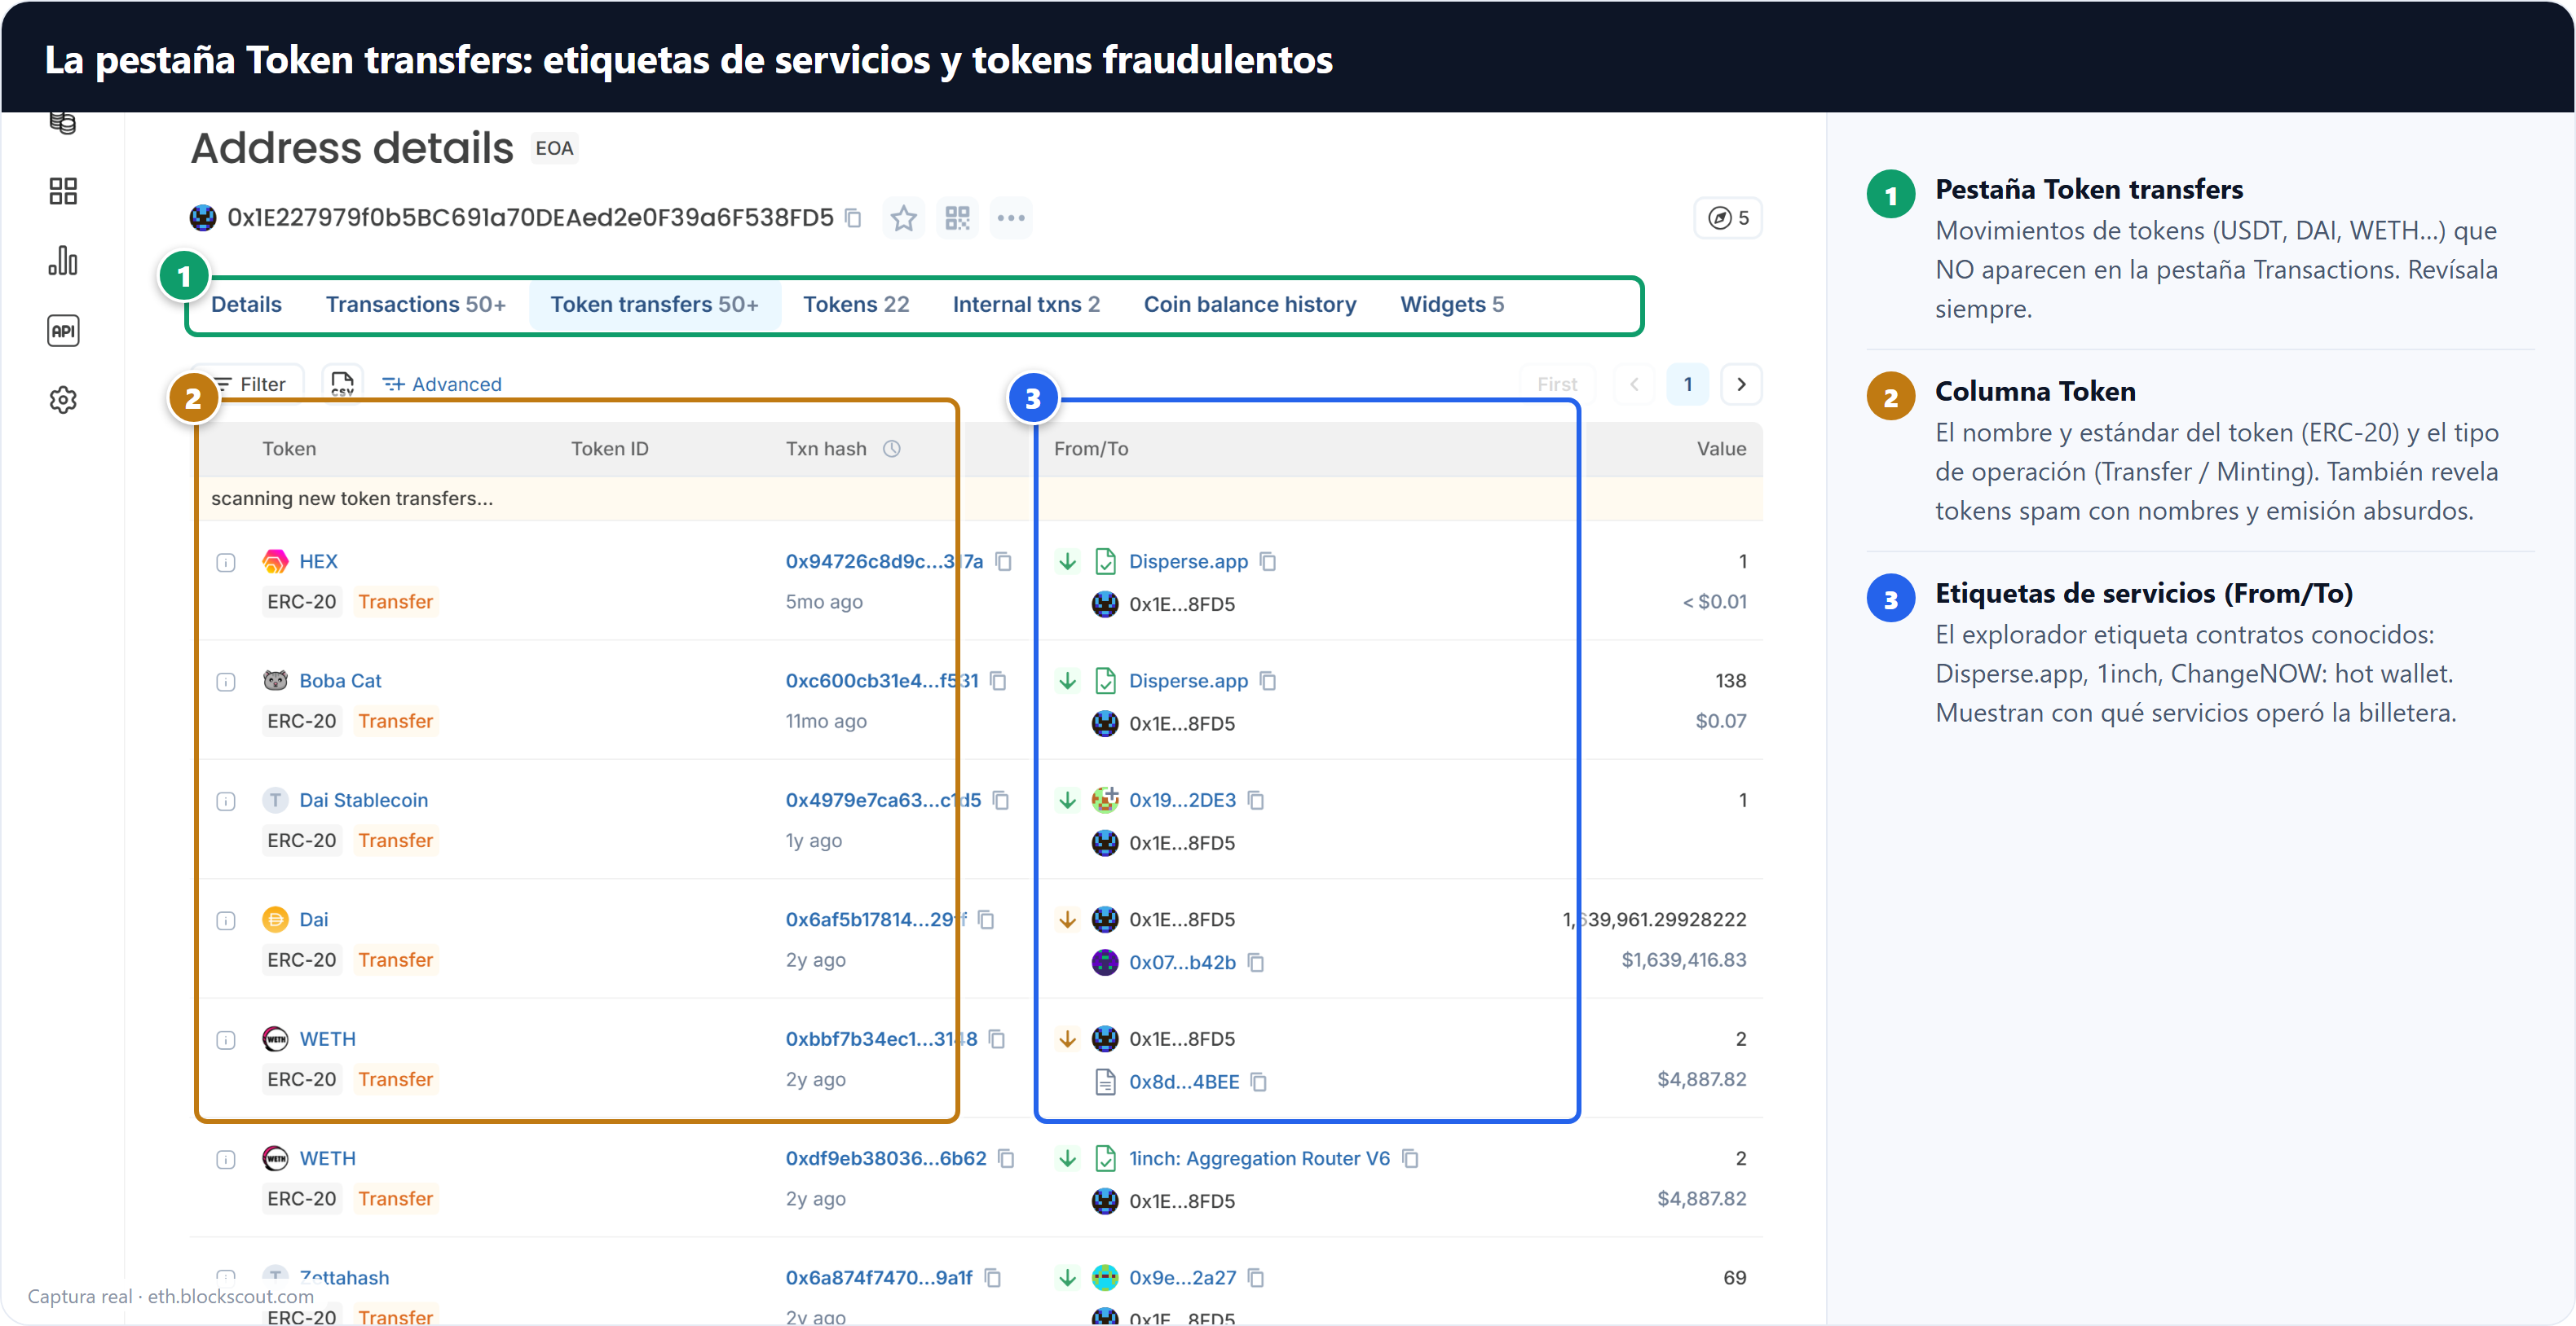Toggle timestamp format clock icon beside Txn hash
2576x1326 pixels.
(x=892, y=449)
